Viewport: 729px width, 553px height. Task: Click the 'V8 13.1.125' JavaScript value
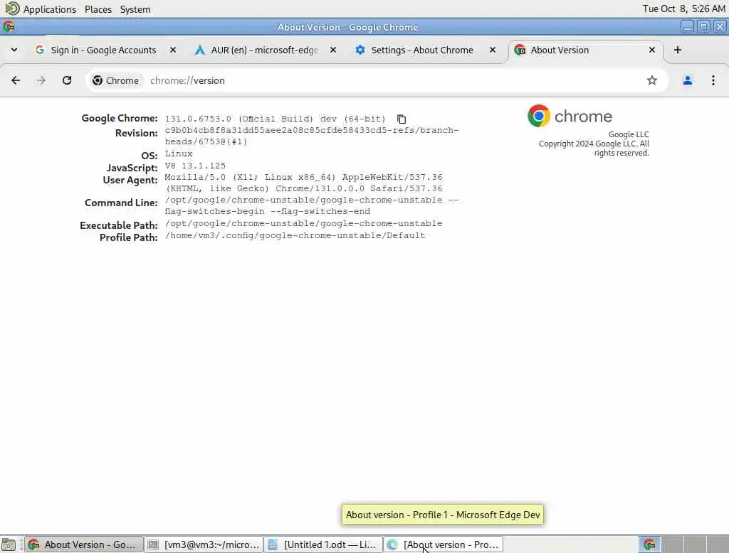pyautogui.click(x=195, y=166)
